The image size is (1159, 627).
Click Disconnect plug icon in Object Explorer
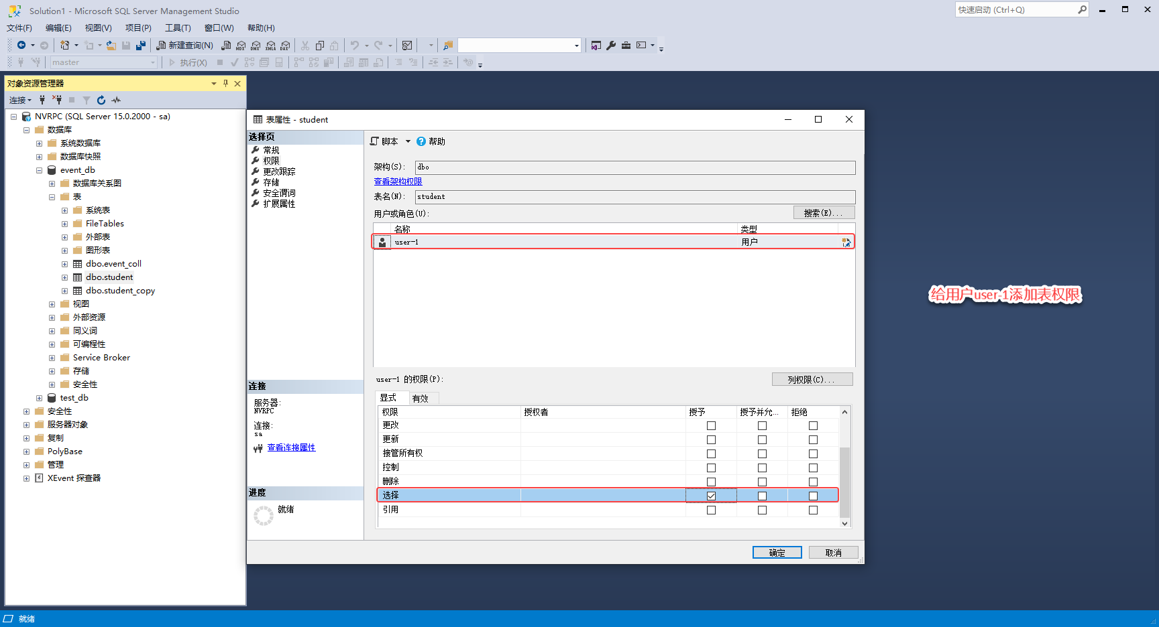coord(57,100)
